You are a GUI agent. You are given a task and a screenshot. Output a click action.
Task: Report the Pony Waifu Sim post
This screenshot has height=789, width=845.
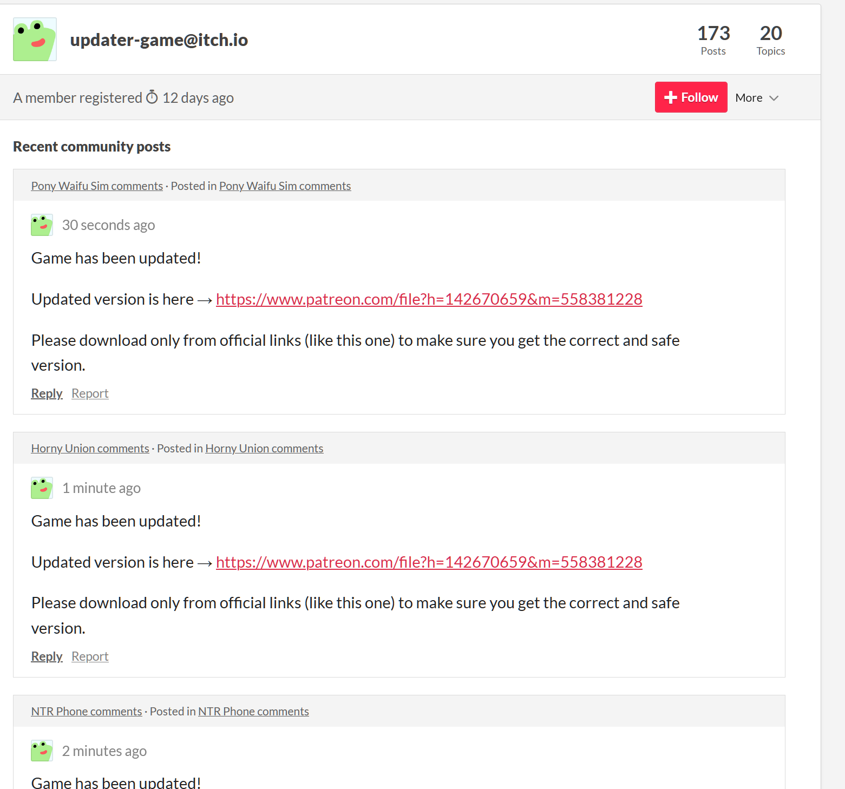point(90,393)
